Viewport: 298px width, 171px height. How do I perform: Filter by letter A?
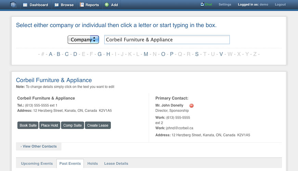[x=51, y=54]
